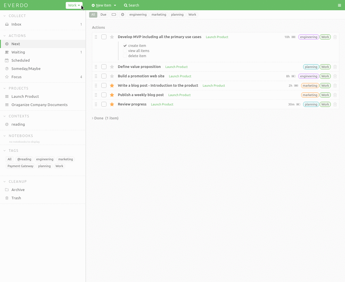Delete the 'Build a promotion web site' action
The image size is (345, 282).
pos(335,76)
